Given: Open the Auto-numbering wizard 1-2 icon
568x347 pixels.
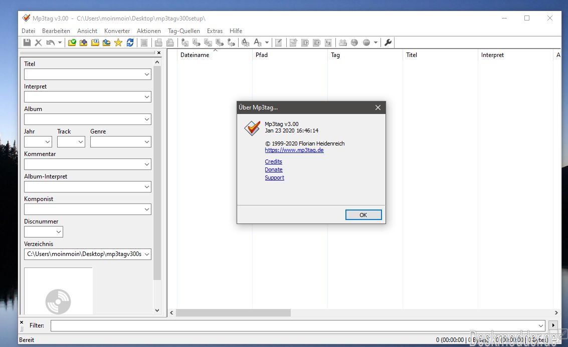Looking at the screenshot, I should (328, 42).
